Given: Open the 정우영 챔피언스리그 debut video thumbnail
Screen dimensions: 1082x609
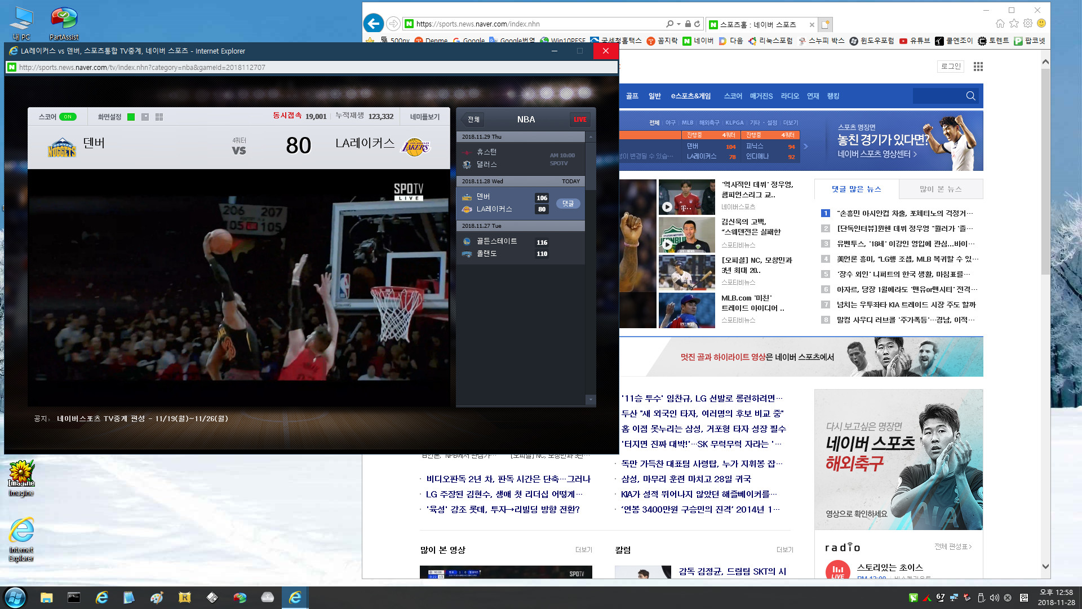Looking at the screenshot, I should [x=687, y=197].
